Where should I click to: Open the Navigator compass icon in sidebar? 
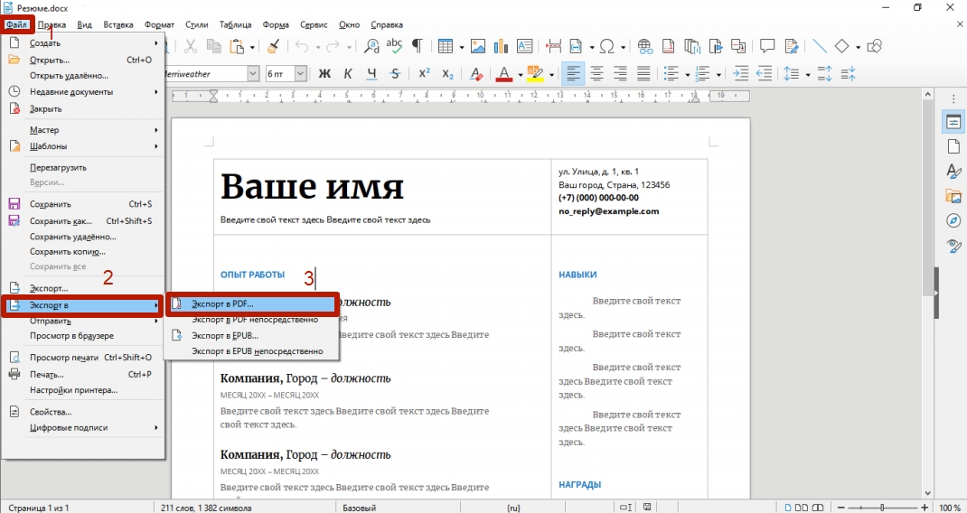click(x=953, y=220)
